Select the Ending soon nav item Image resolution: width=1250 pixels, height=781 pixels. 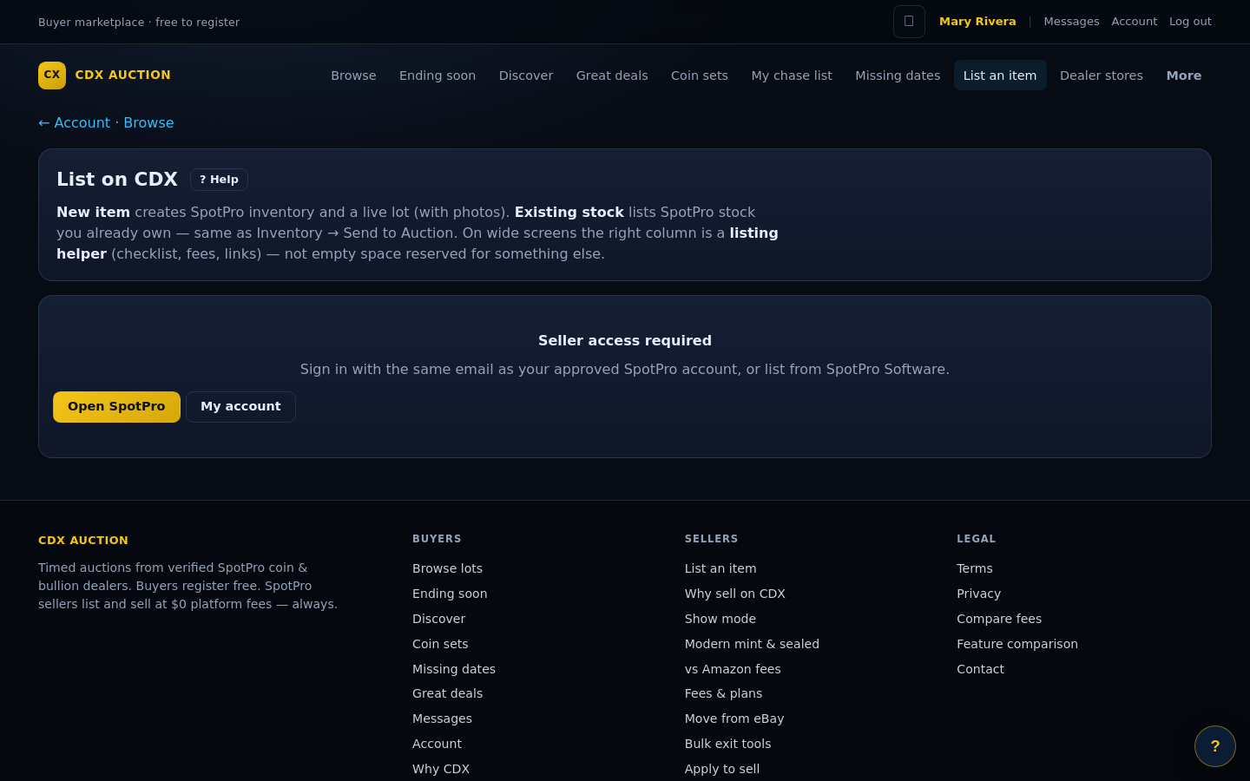coord(437,75)
